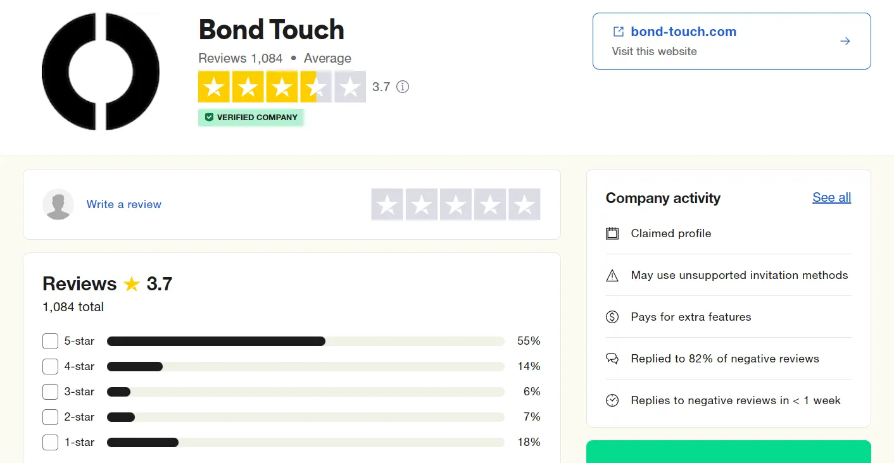
Task: Toggle the 3-star review filter on
Action: (x=50, y=392)
